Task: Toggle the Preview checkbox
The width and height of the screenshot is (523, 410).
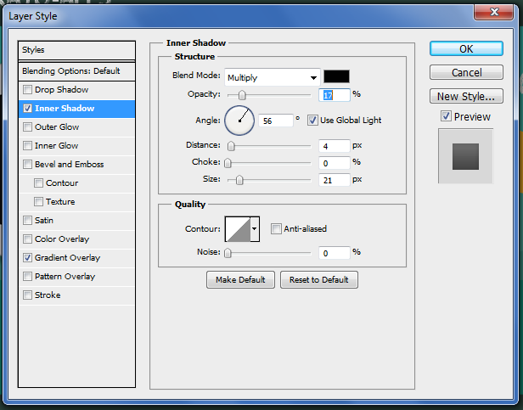Action: coord(446,116)
